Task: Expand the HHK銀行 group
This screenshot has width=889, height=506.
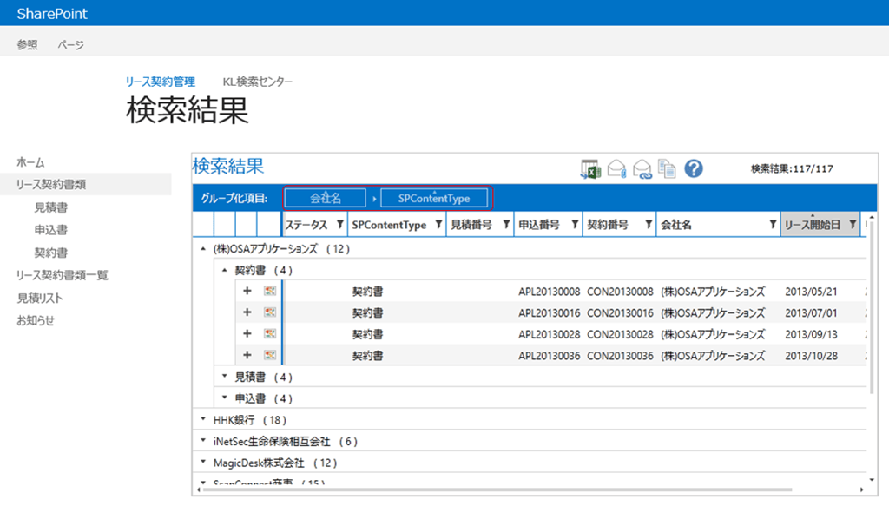Action: point(203,419)
